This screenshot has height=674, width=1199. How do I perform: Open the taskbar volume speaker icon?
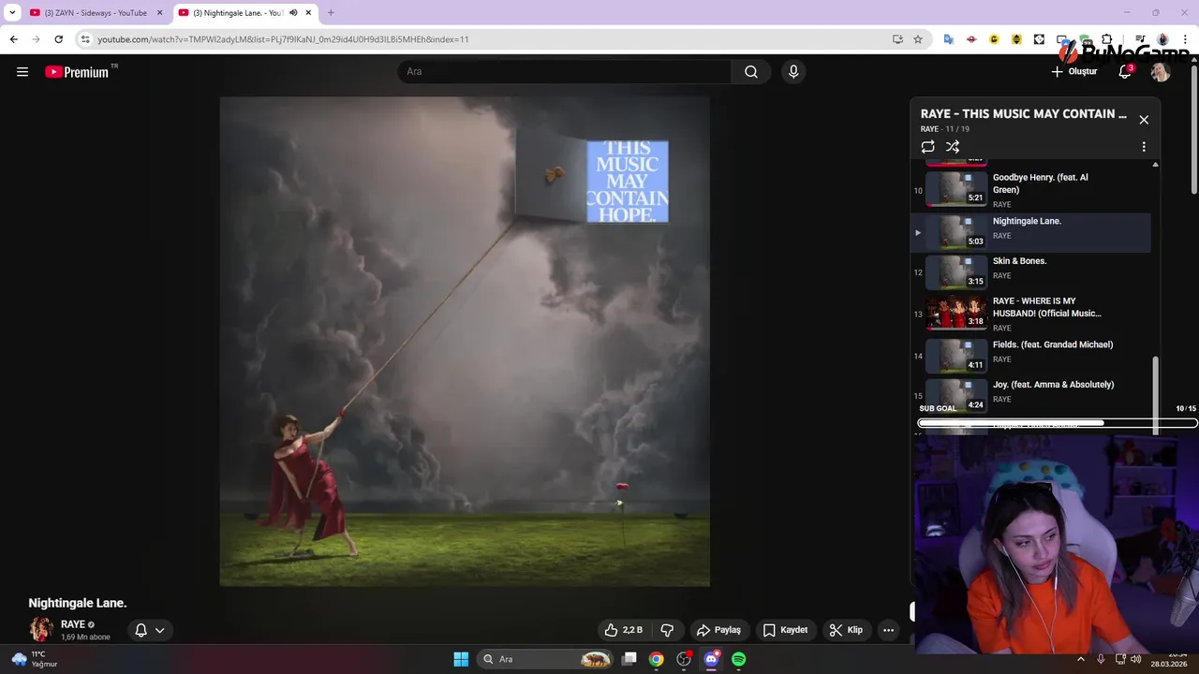point(1136,659)
